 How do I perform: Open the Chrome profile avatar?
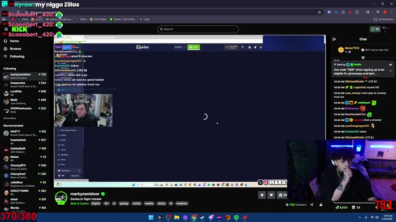pyautogui.click(x=385, y=12)
